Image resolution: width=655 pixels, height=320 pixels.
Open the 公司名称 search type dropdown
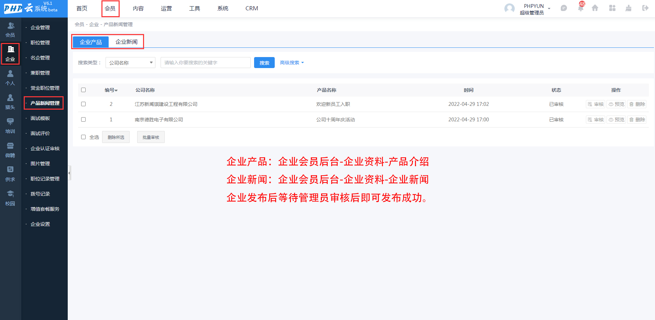(x=130, y=63)
